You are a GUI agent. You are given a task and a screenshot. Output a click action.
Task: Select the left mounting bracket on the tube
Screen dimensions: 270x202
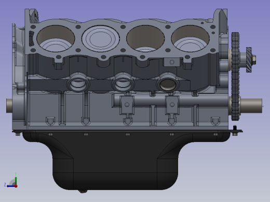(127, 106)
